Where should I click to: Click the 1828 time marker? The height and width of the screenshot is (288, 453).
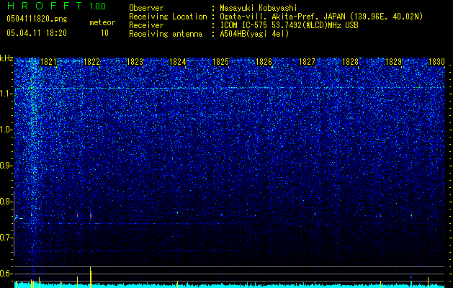coord(351,61)
